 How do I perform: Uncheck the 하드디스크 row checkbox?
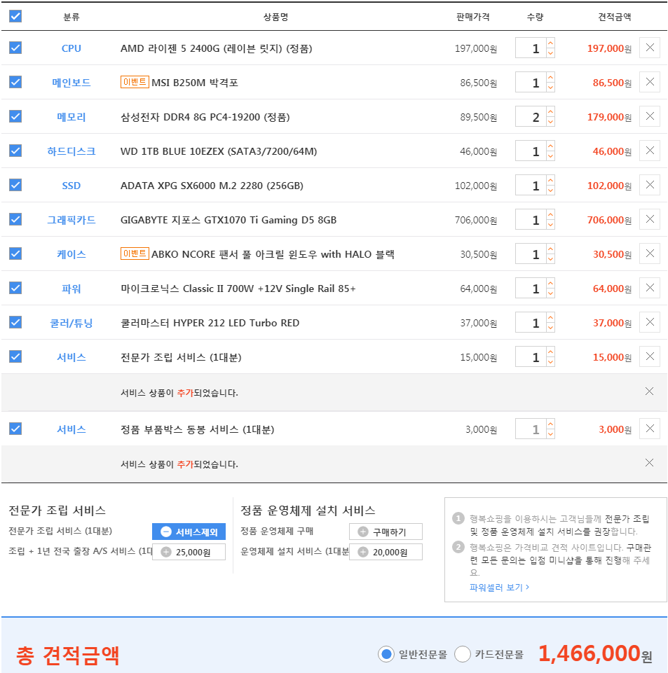tap(15, 151)
